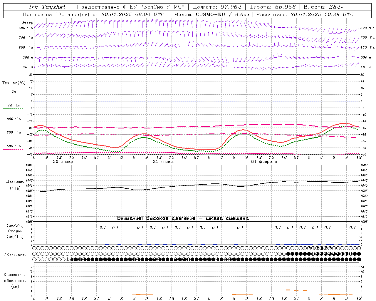Click 'Предоставлено ФГБУ "ЗапСиб УГМС"' provider text
This screenshot has height=301, width=376.
click(131, 7)
